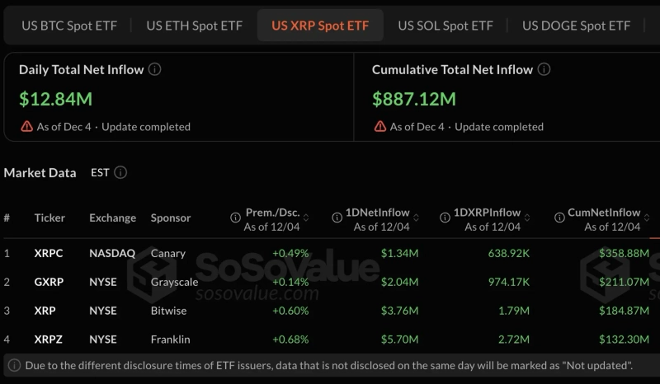The height and width of the screenshot is (384, 660).
Task: Click info icon next to Cumulative Total Net Inflow
Action: (544, 70)
